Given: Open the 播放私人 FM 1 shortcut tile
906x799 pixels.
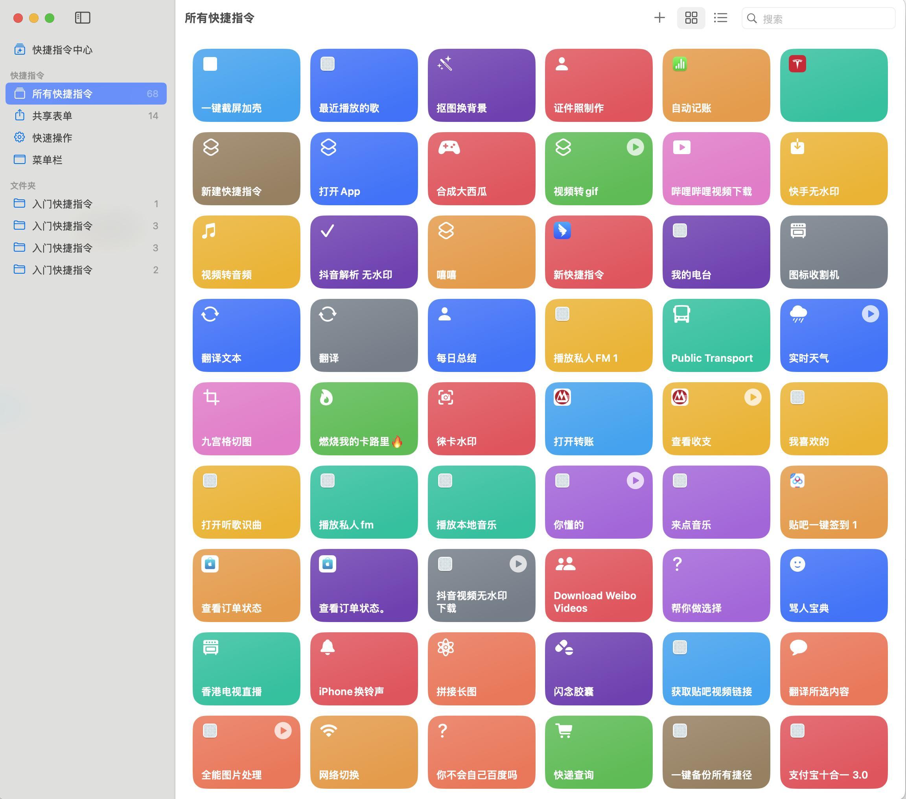Looking at the screenshot, I should pyautogui.click(x=598, y=335).
